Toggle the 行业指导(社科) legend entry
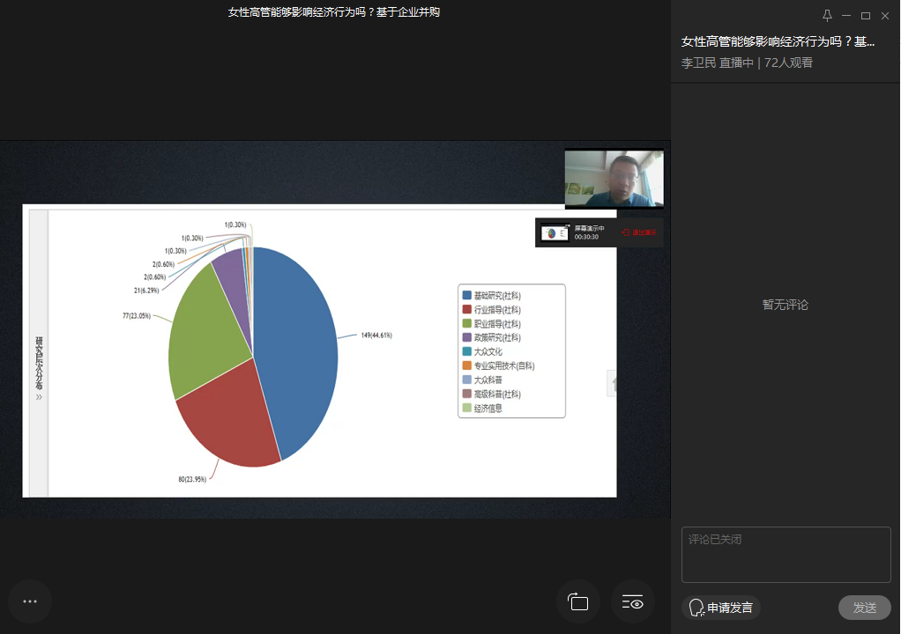The width and height of the screenshot is (901, 634). [496, 310]
